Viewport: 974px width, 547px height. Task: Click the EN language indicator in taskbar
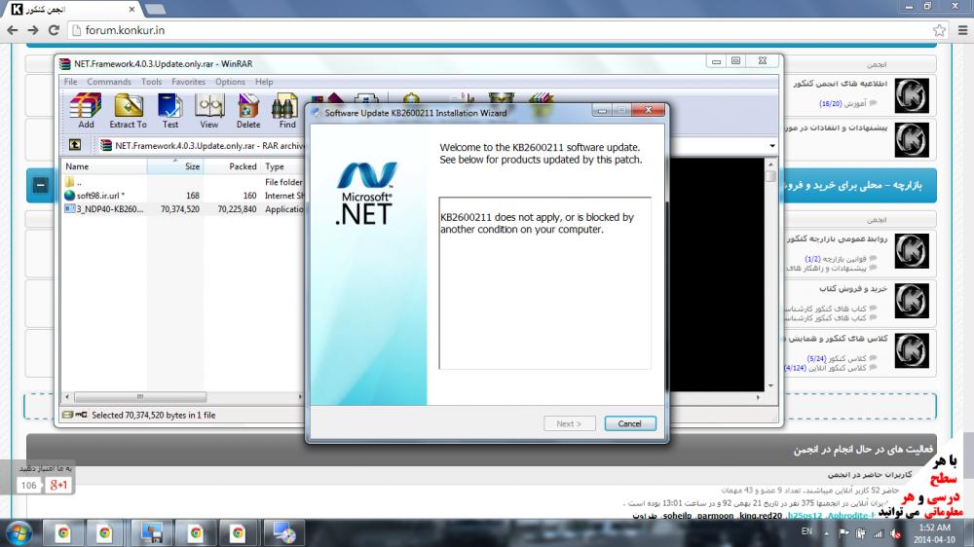(x=806, y=530)
